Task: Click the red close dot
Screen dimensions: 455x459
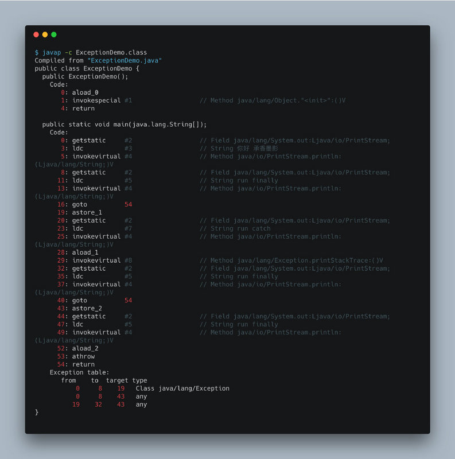Action: [36, 34]
